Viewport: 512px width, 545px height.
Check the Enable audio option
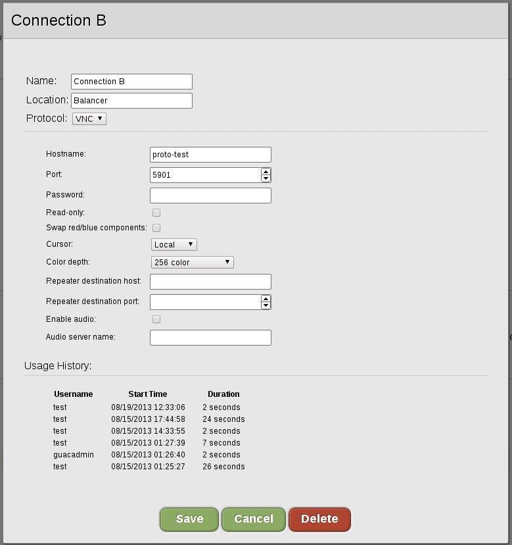click(x=156, y=319)
